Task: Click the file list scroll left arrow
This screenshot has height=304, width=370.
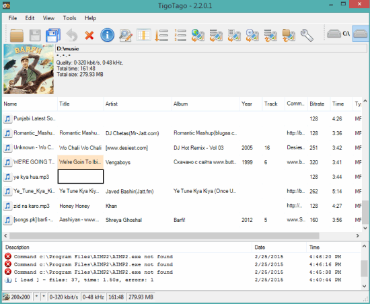Action: tap(5, 235)
